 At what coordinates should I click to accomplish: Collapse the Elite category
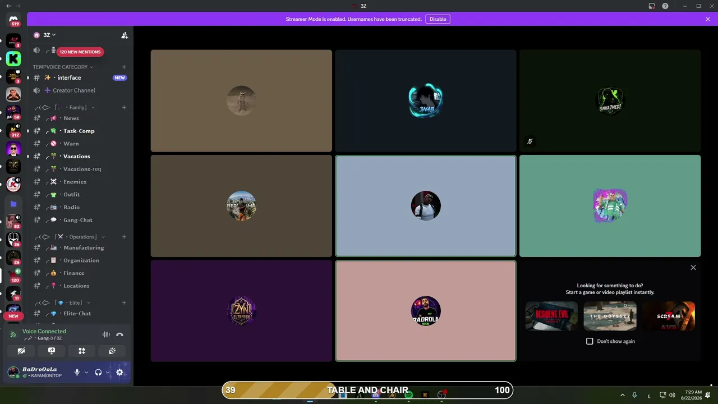[63, 302]
